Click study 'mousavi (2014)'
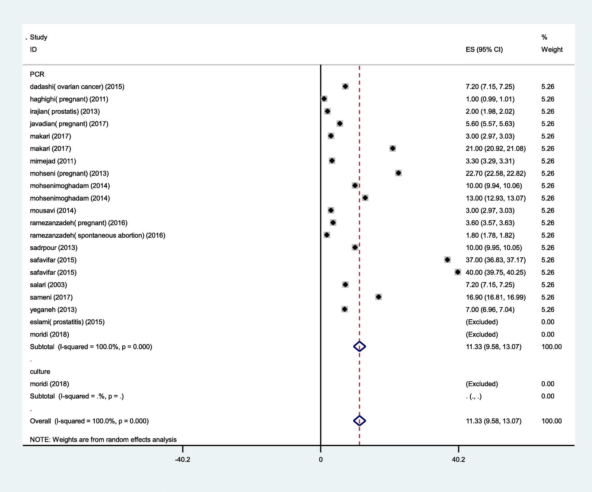Image resolution: width=592 pixels, height=492 pixels. pos(53,210)
